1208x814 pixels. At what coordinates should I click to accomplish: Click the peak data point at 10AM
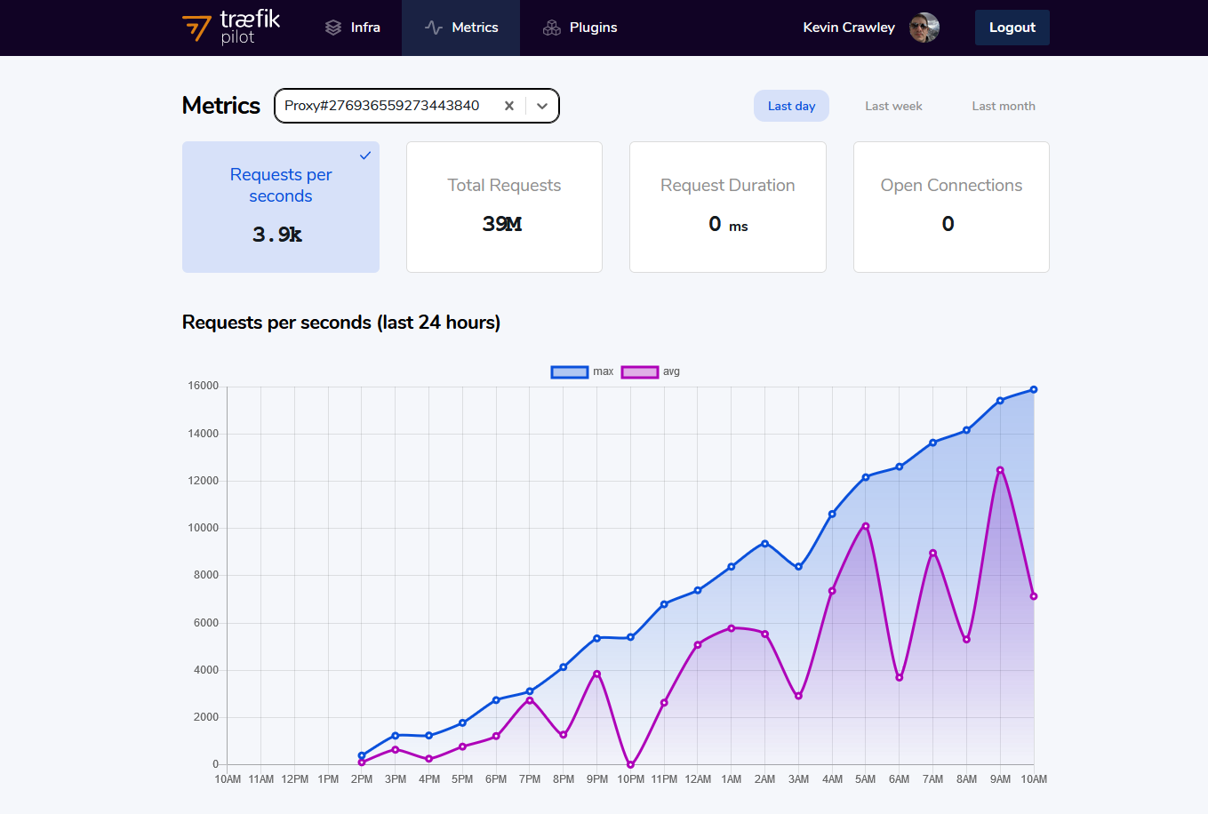pyautogui.click(x=1033, y=388)
